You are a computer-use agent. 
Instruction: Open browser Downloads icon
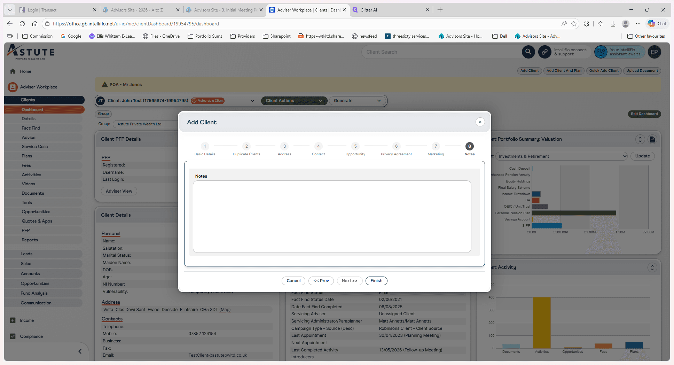(x=613, y=24)
